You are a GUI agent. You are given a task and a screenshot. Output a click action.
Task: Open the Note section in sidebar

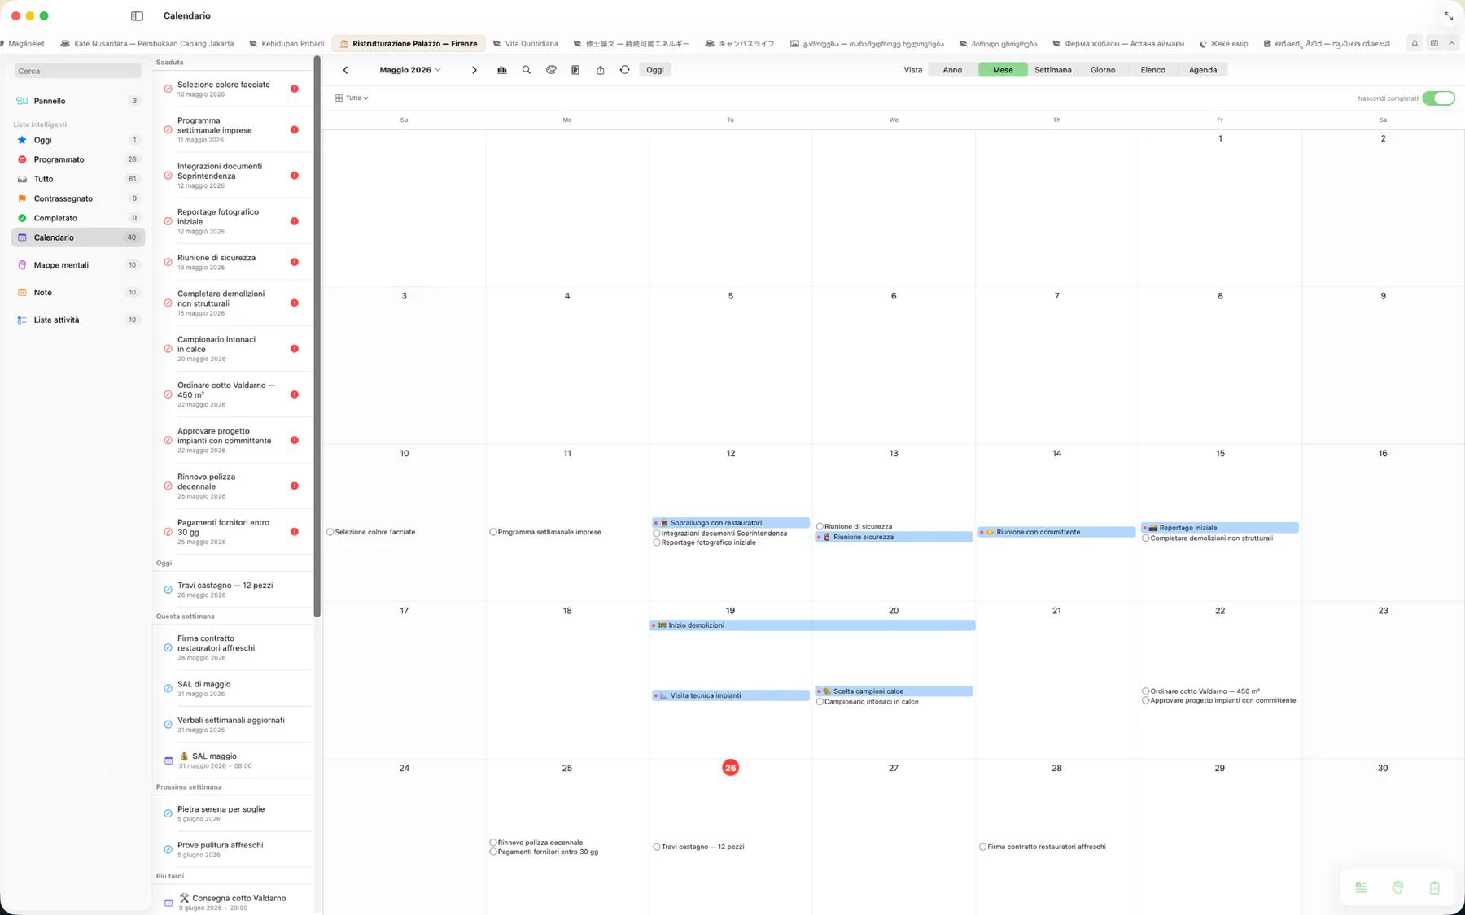coord(78,293)
